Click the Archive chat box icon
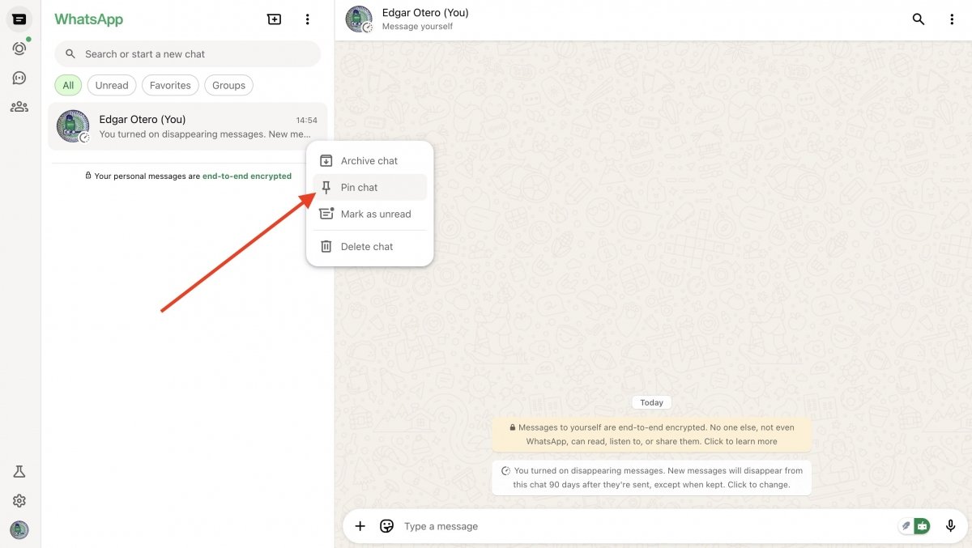 326,160
